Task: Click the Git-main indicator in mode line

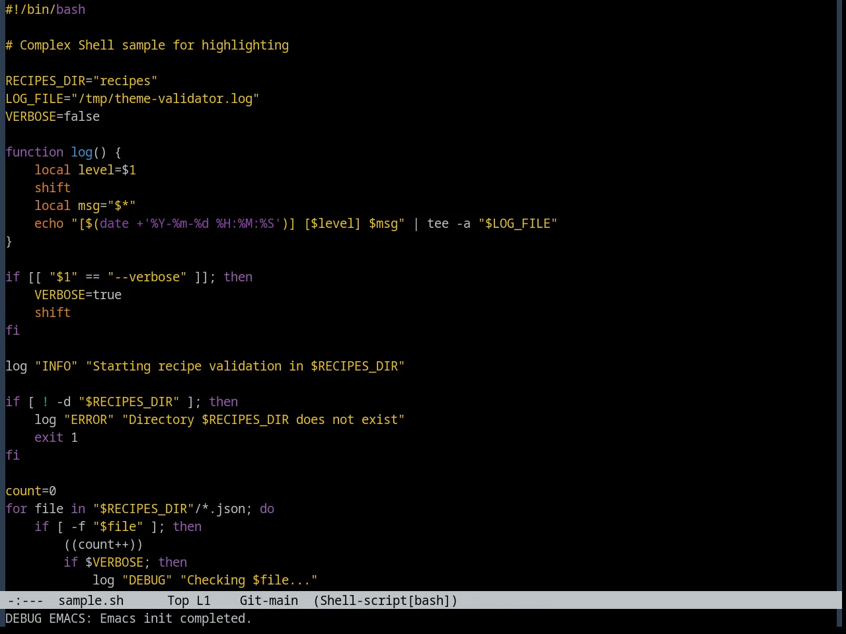Action: [268, 600]
